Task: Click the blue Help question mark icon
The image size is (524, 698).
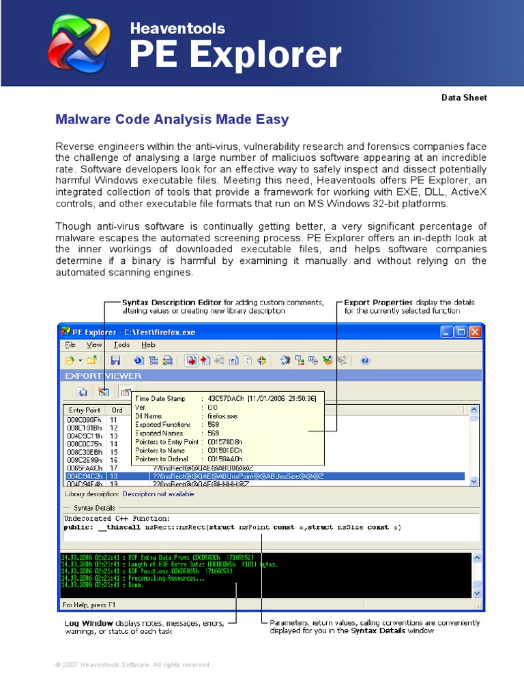Action: point(366,361)
